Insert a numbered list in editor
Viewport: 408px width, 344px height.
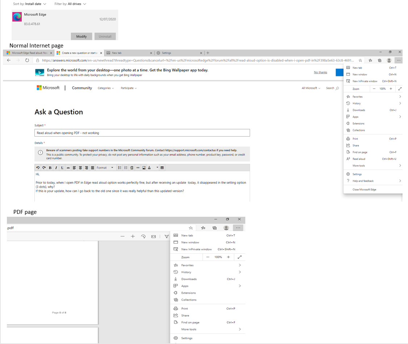[126, 167]
